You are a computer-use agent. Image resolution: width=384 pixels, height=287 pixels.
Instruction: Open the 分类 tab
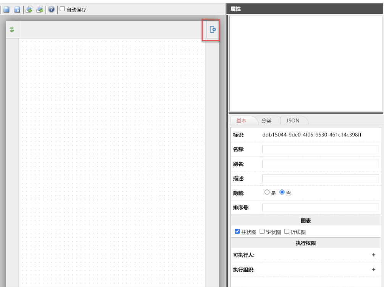click(x=266, y=120)
